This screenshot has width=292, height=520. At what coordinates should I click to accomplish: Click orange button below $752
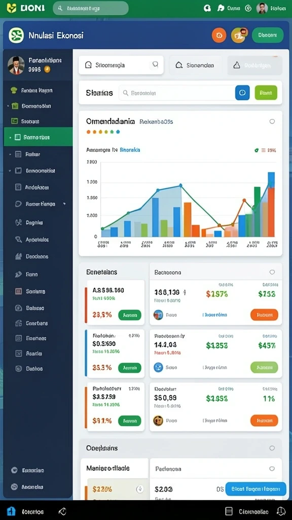tap(264, 315)
